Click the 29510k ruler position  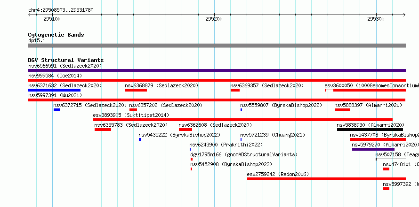point(52,19)
